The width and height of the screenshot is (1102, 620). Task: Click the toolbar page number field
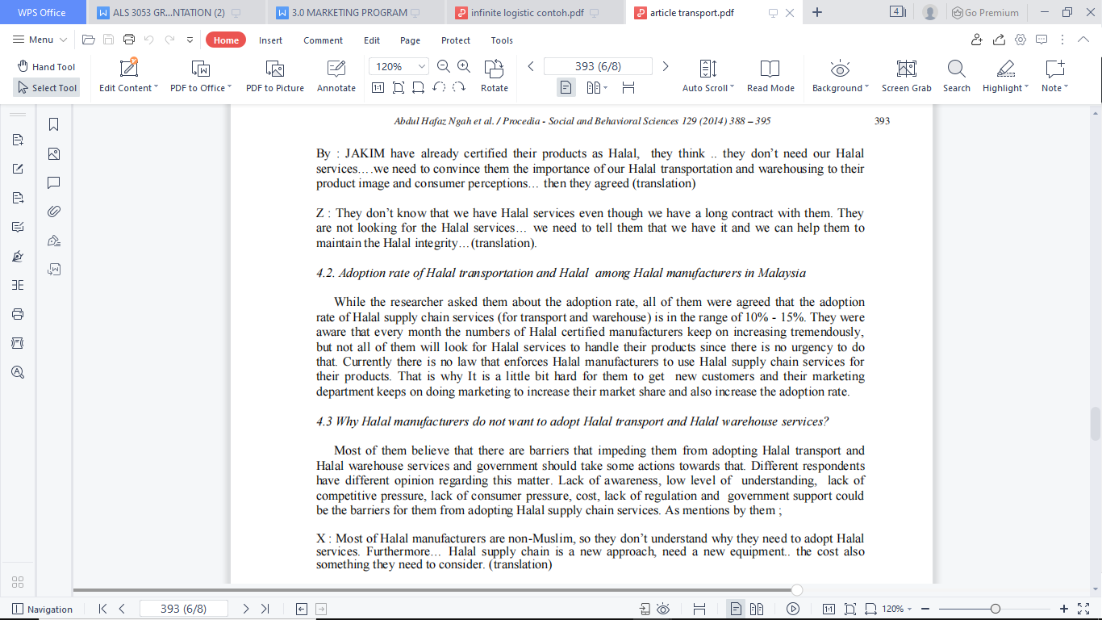[x=598, y=66]
